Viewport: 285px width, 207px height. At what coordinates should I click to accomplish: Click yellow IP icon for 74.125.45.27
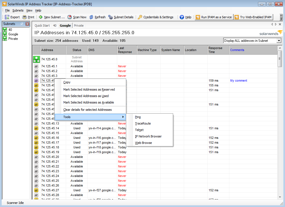tap(36, 190)
